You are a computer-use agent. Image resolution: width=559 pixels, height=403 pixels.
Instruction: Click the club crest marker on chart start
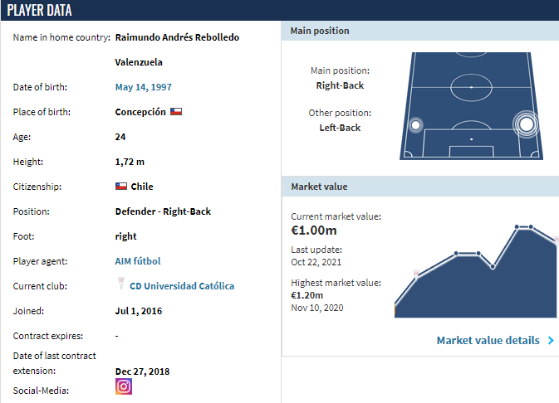[x=415, y=274]
